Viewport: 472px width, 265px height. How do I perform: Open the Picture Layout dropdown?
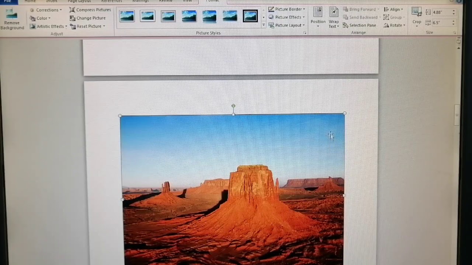tap(287, 25)
